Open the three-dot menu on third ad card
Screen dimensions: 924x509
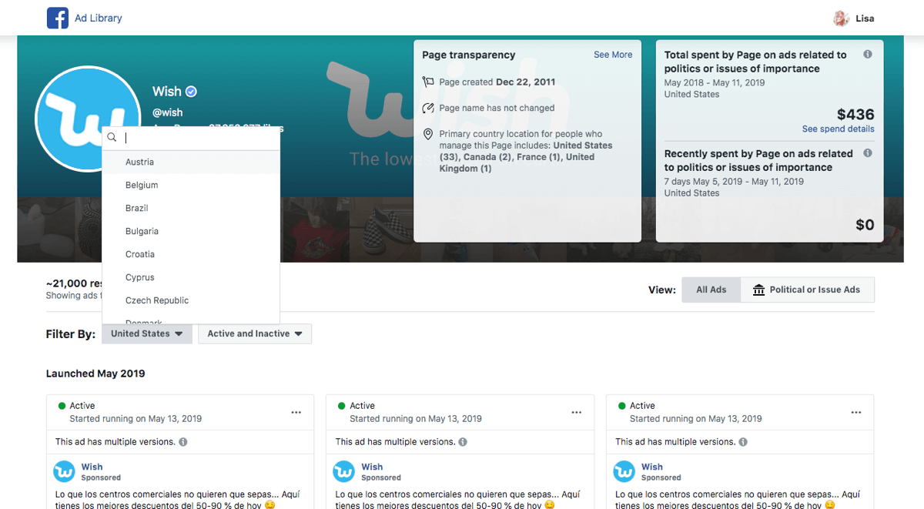coord(856,413)
